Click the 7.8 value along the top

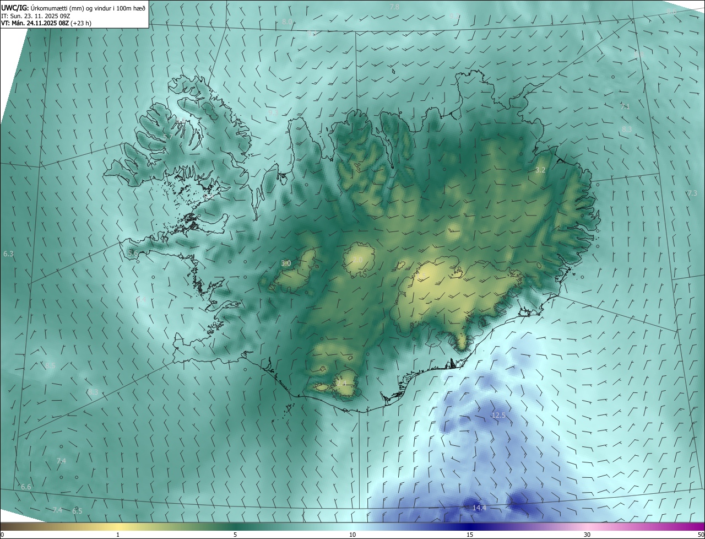click(x=394, y=7)
